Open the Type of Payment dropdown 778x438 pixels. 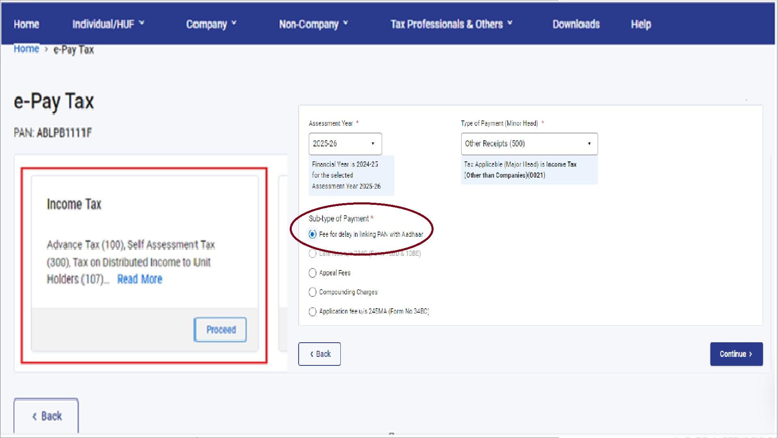[x=529, y=144]
